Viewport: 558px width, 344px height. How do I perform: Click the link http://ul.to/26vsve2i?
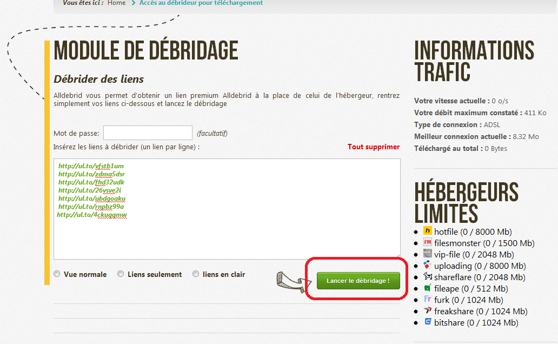pyautogui.click(x=90, y=190)
